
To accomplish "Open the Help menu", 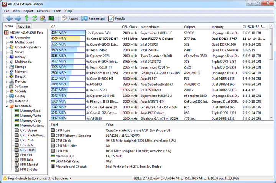I will (x=69, y=11).
